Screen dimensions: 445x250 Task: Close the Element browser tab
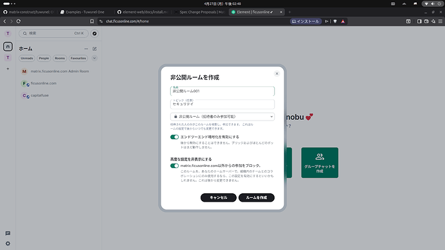281,12
